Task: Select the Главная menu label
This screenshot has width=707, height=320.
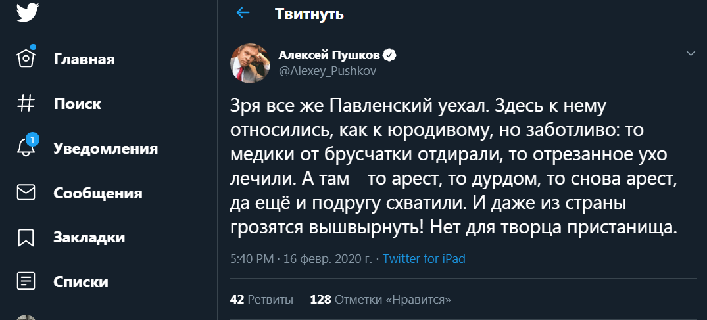Action: pos(84,59)
